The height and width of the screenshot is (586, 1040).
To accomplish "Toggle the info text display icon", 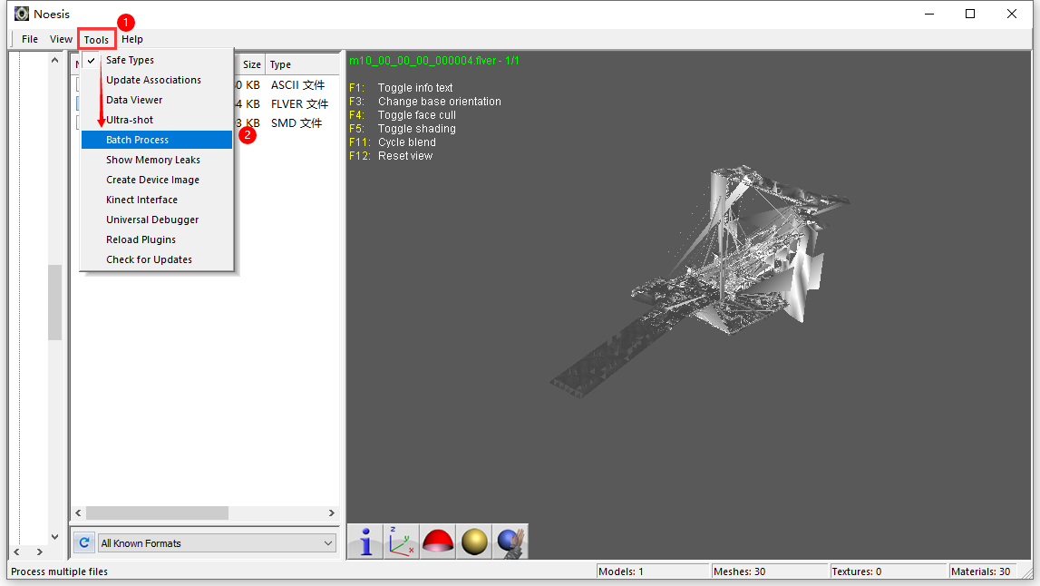I will pos(364,542).
